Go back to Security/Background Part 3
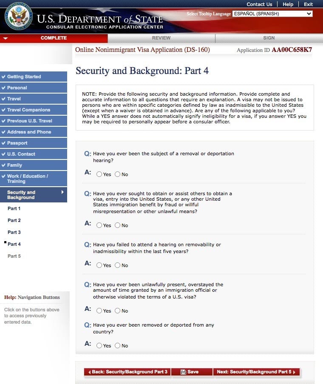This screenshot has width=323, height=384. tap(127, 372)
